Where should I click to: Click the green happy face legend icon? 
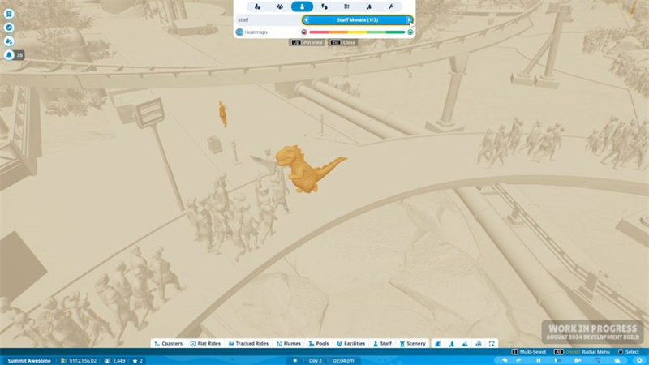[410, 32]
